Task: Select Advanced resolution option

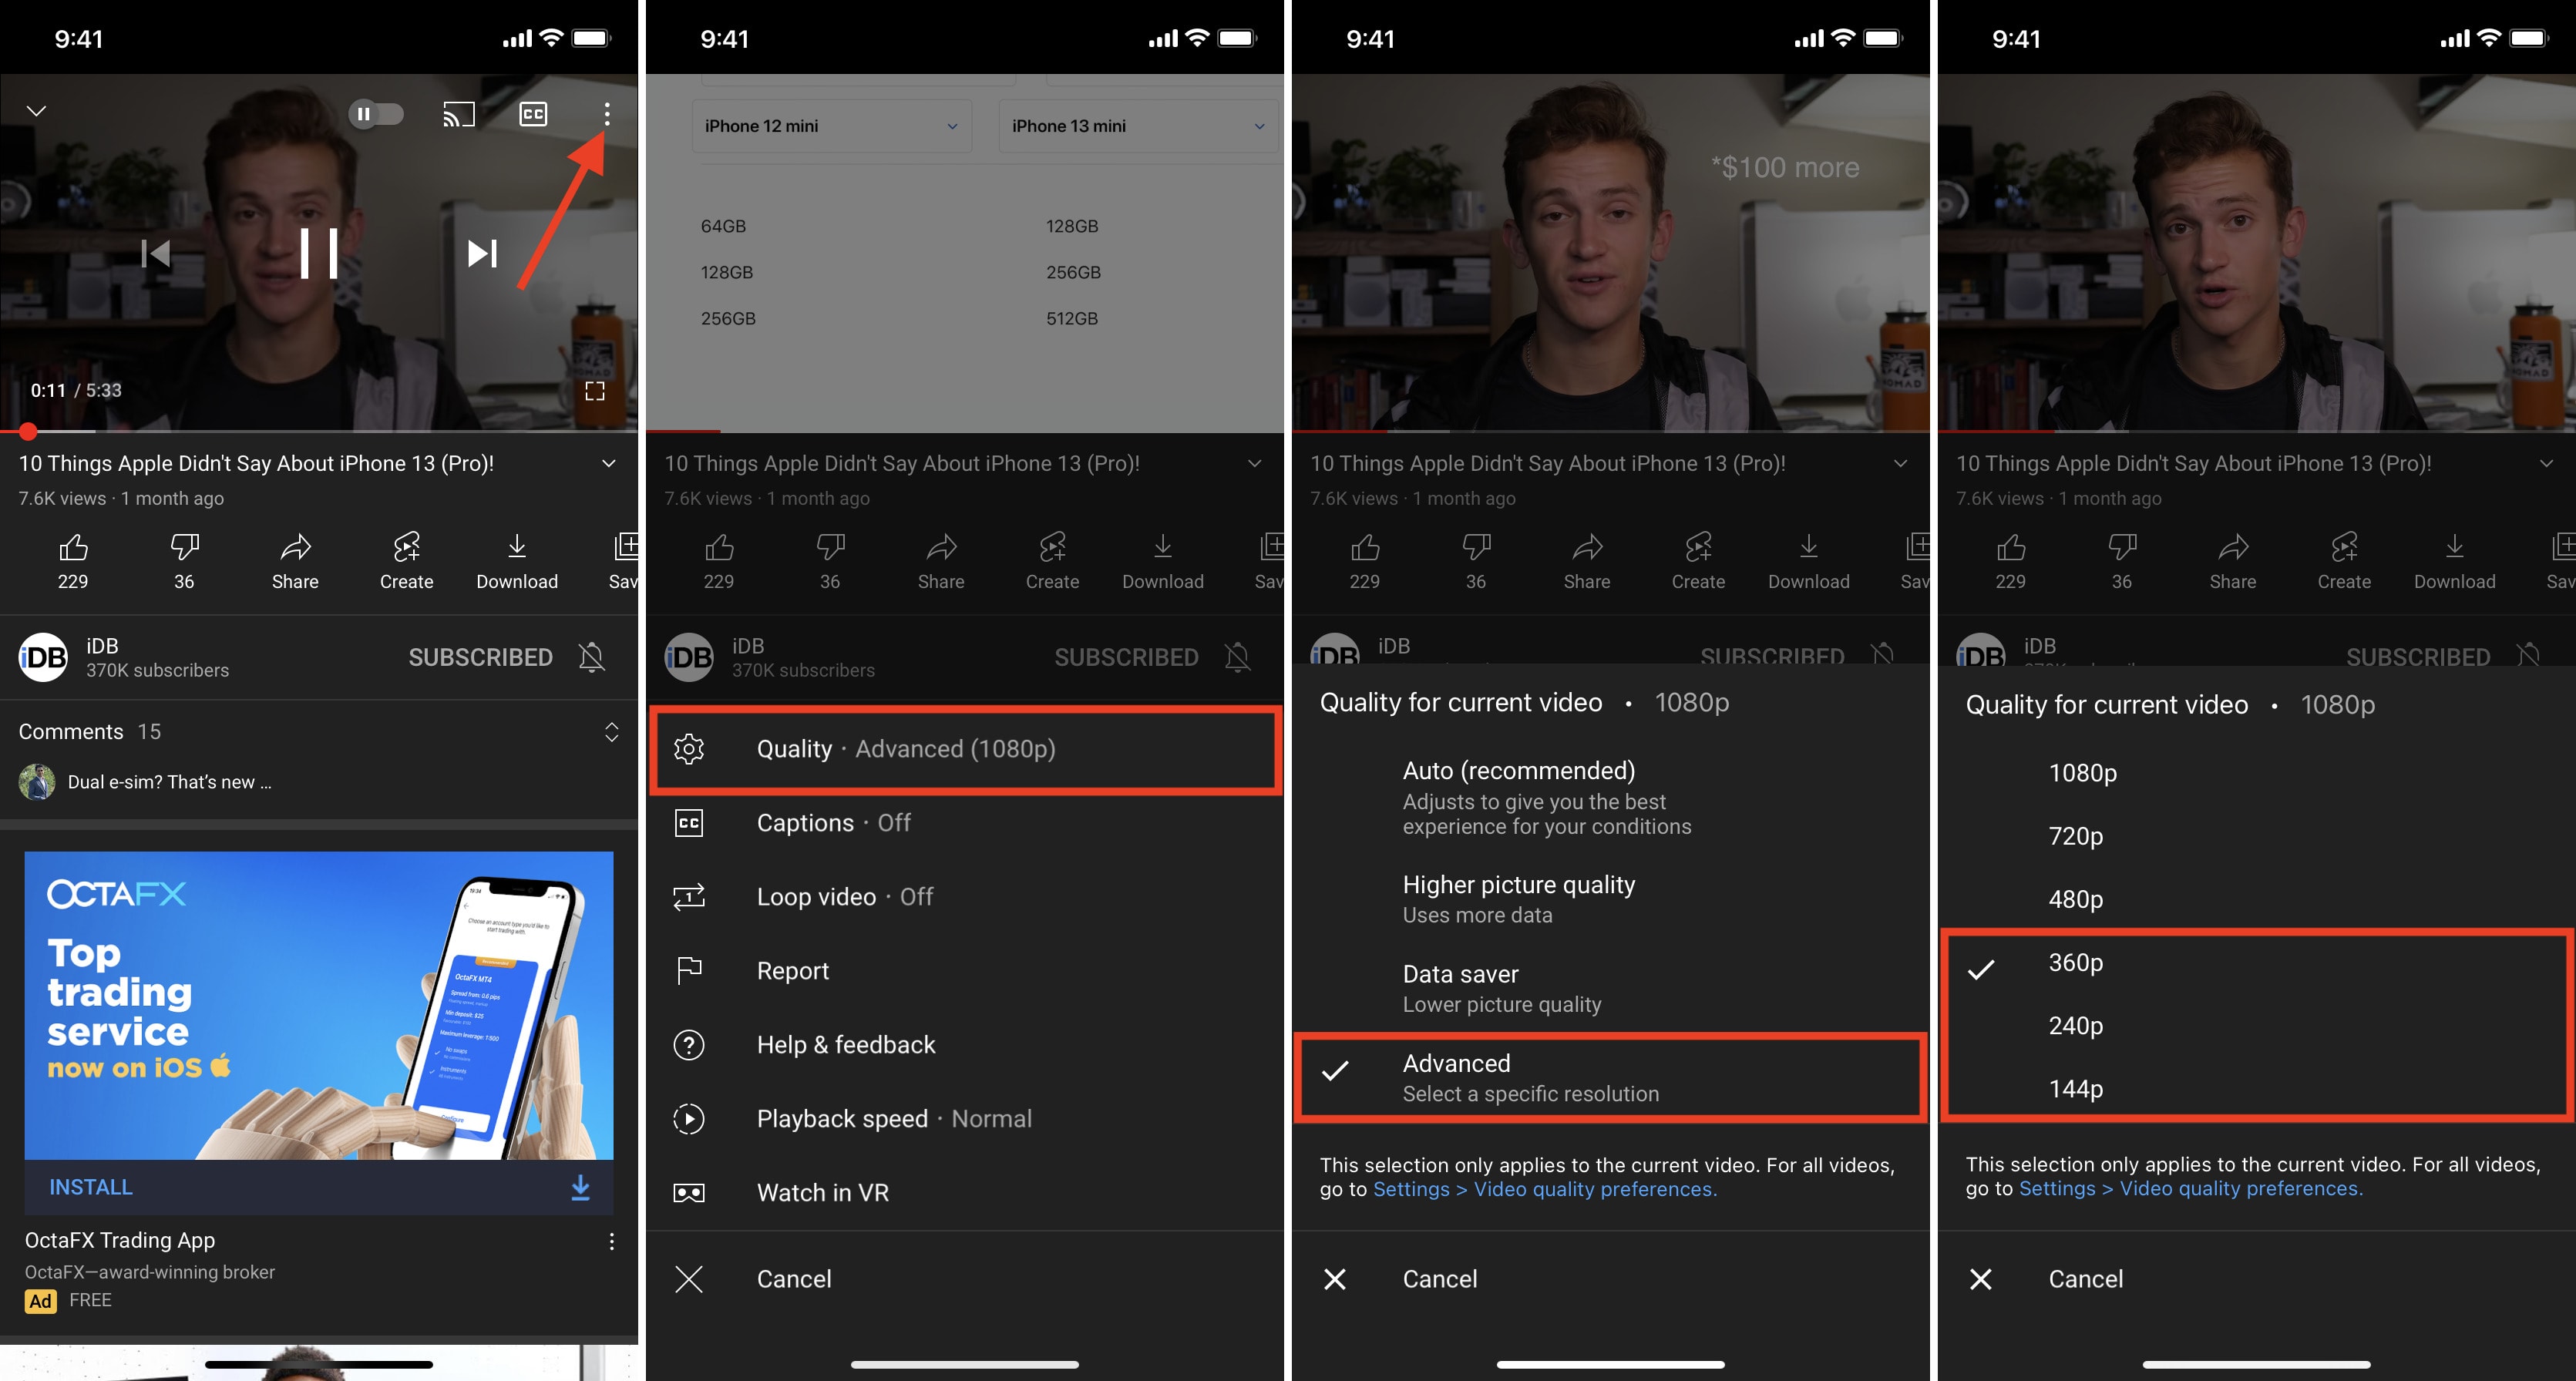Action: (1609, 1076)
